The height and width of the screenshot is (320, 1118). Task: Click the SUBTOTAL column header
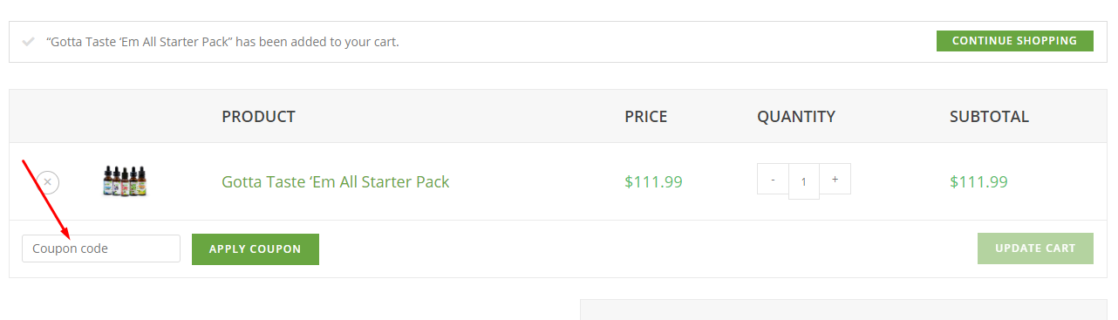[x=989, y=116]
